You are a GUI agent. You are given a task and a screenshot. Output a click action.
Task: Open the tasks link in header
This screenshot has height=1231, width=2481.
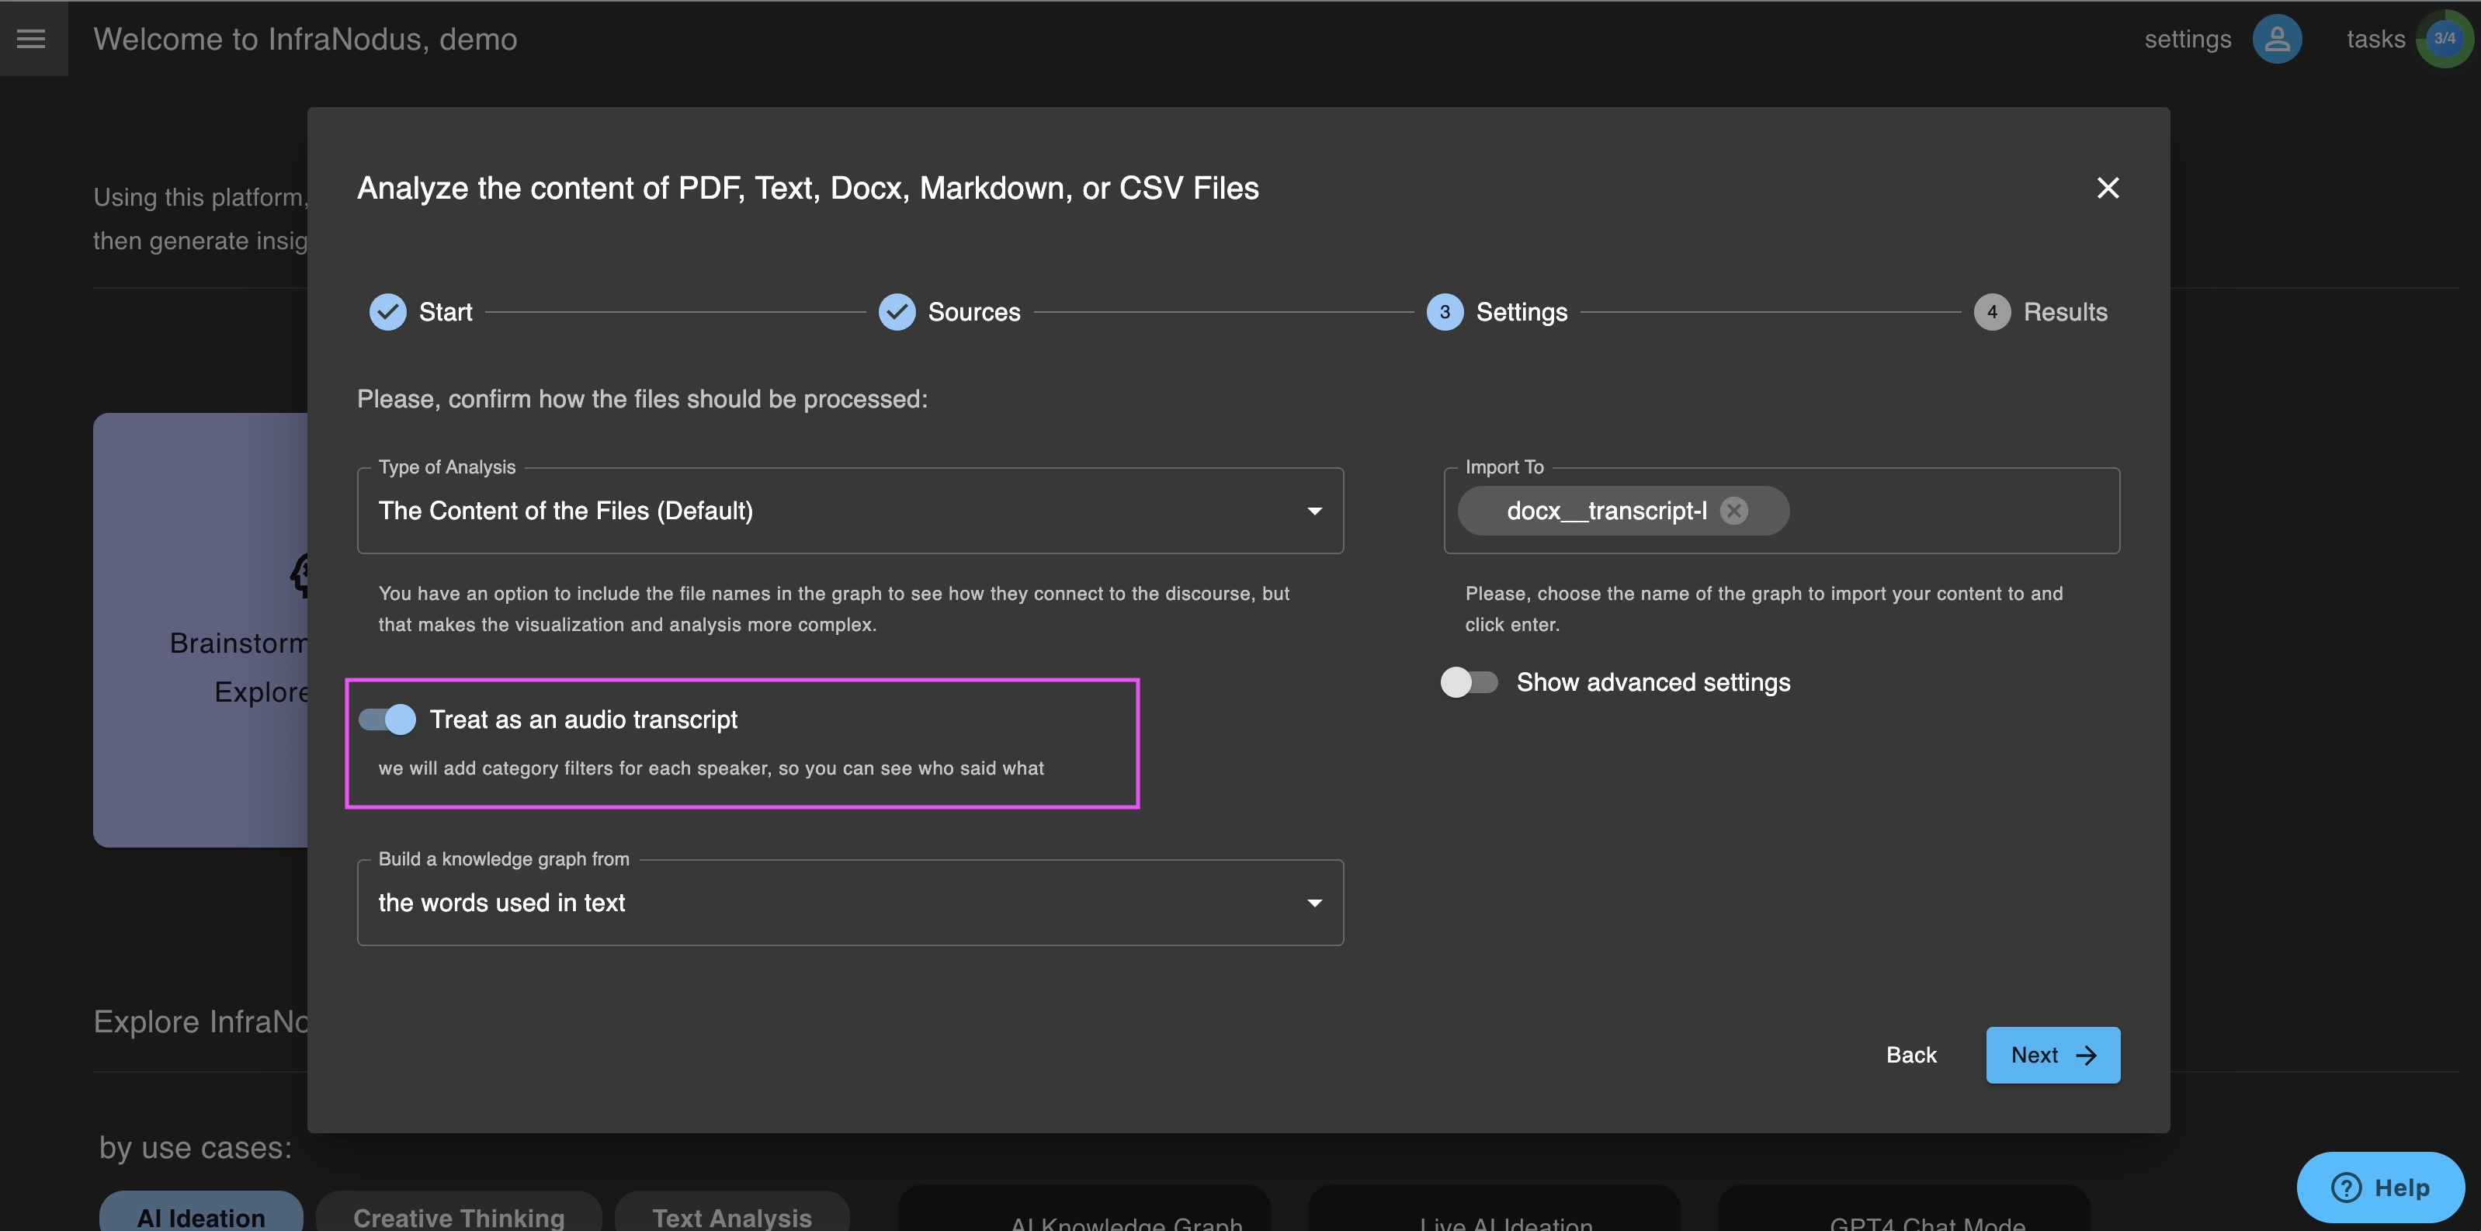point(2375,39)
